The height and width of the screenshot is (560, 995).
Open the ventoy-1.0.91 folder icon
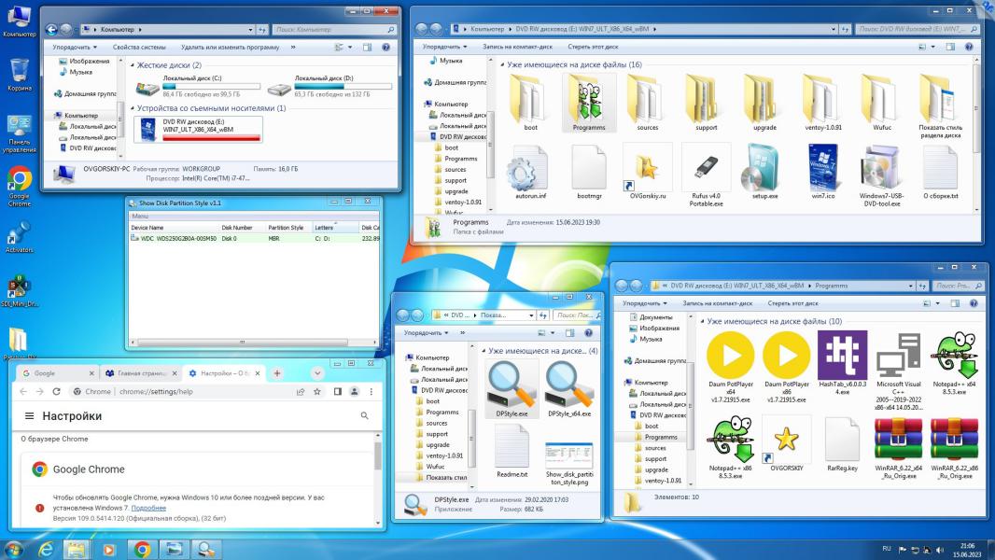click(x=823, y=103)
